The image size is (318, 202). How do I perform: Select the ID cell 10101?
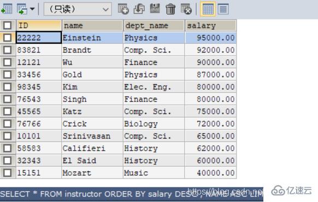(x=39, y=136)
